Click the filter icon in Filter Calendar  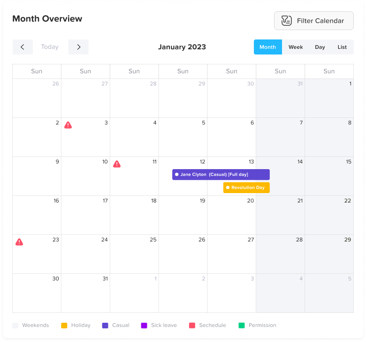tap(286, 21)
